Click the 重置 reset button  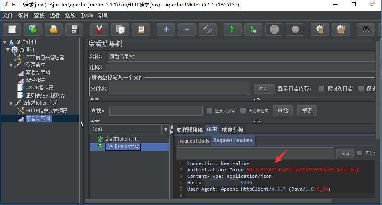[307, 111]
